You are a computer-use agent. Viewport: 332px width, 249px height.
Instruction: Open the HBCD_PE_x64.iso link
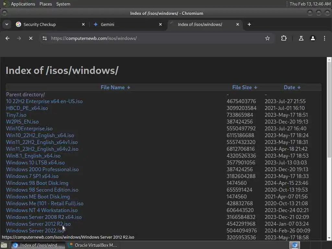(27, 108)
